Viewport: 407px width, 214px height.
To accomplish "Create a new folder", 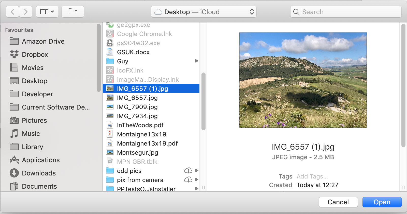I will [x=73, y=12].
